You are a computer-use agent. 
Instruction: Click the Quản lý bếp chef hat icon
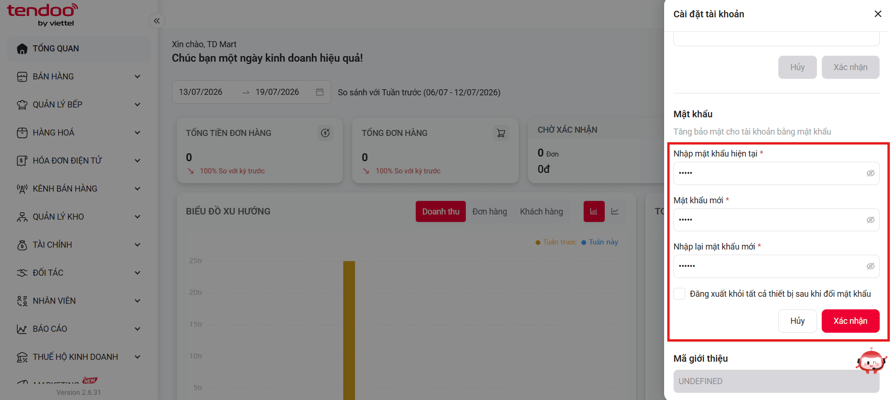coord(22,105)
